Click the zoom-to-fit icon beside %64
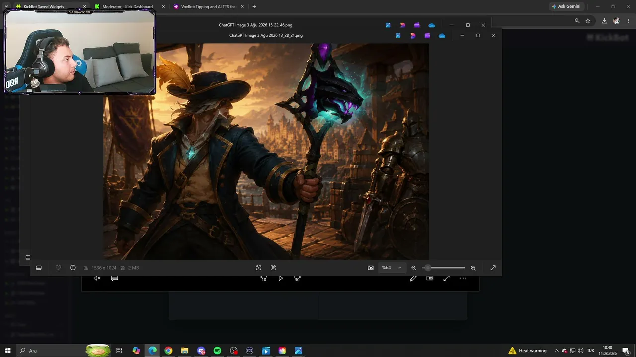This screenshot has width=636, height=357. 371,268
